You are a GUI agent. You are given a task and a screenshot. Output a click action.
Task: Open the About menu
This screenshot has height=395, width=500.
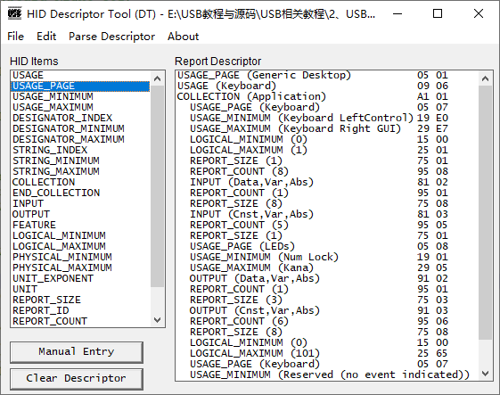[x=183, y=37]
